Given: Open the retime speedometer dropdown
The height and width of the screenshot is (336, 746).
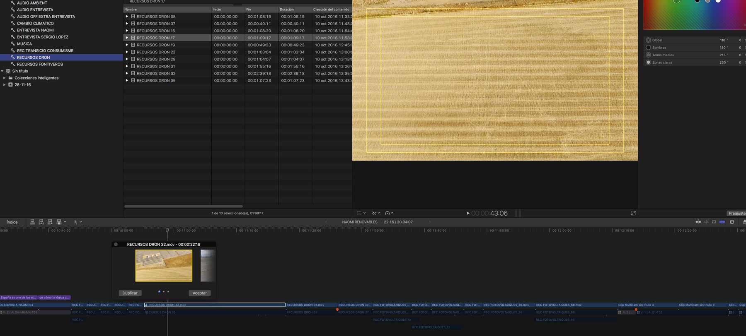Looking at the screenshot, I should (x=389, y=213).
